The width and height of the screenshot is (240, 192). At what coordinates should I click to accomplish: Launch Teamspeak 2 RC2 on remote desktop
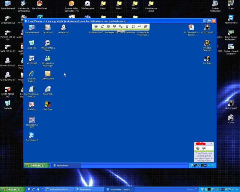[x=32, y=123]
